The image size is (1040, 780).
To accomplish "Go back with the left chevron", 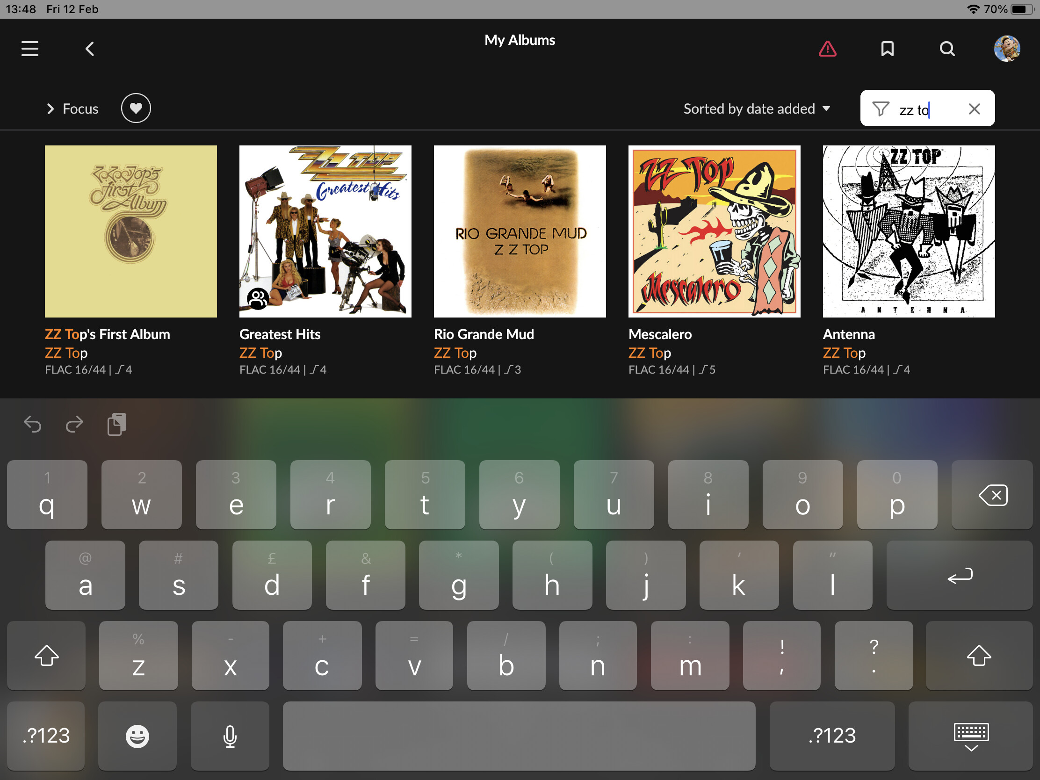I will coord(89,49).
